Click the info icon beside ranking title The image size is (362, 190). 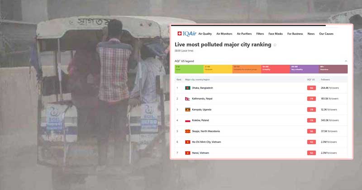pos(275,45)
